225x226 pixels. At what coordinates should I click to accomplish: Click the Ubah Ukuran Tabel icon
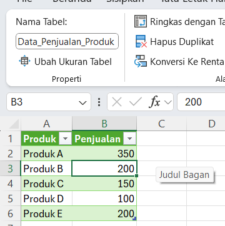[24, 61]
